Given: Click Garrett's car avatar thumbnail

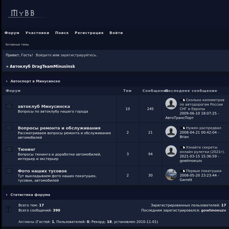Looking at the screenshot, I should pyautogui.click(x=171, y=175).
